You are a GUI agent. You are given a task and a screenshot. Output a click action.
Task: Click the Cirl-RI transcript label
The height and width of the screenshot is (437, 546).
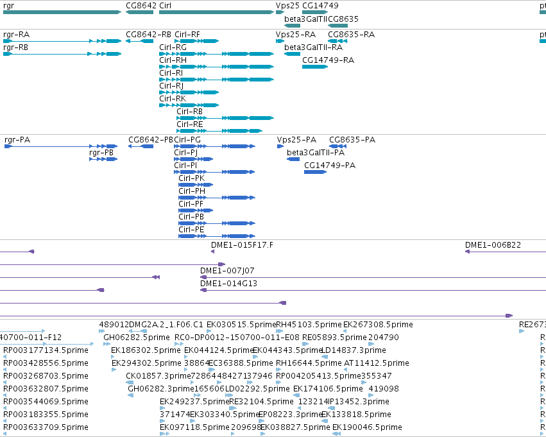pos(171,73)
